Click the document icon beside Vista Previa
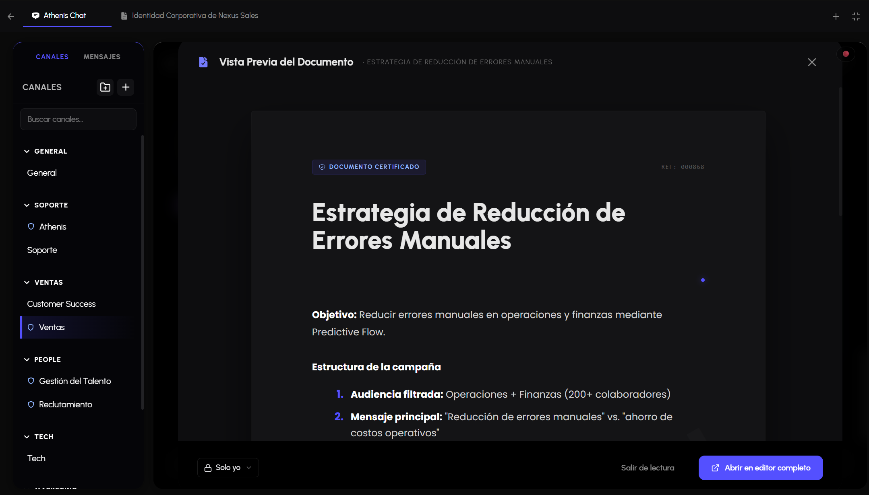869x495 pixels. point(203,62)
